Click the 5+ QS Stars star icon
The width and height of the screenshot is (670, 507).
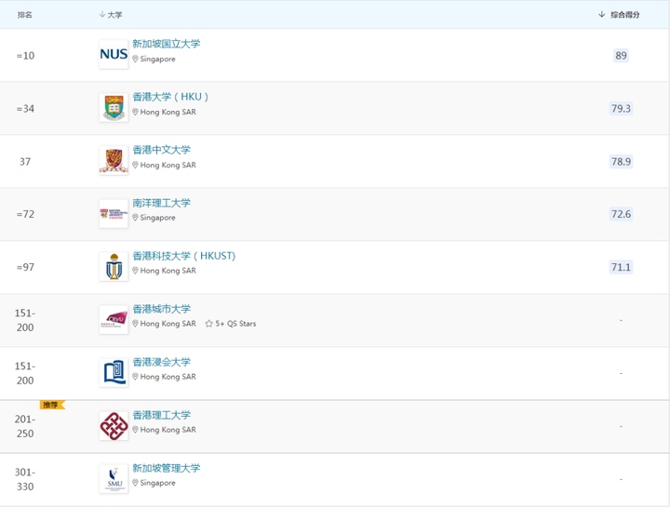coord(209,324)
